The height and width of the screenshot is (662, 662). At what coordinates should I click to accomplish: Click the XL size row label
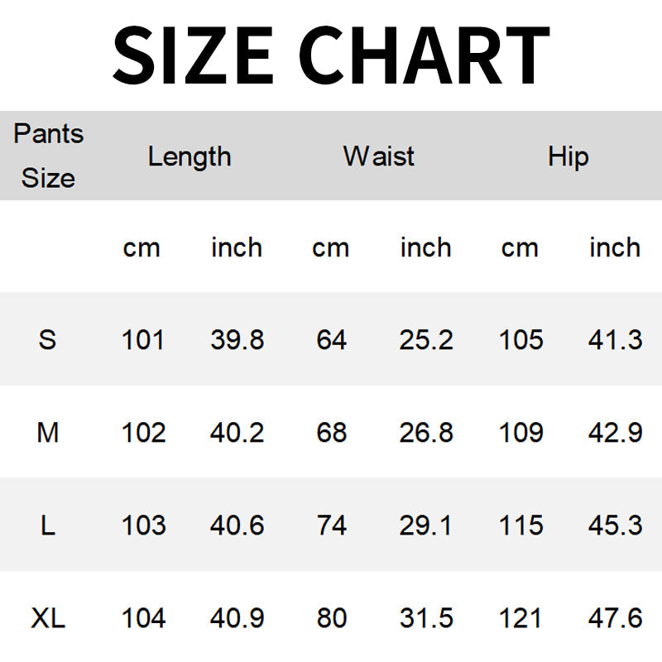48,618
